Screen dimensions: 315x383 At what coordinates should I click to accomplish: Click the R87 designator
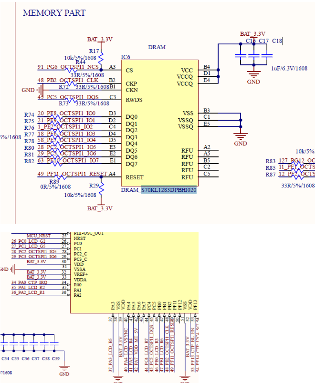(271, 175)
